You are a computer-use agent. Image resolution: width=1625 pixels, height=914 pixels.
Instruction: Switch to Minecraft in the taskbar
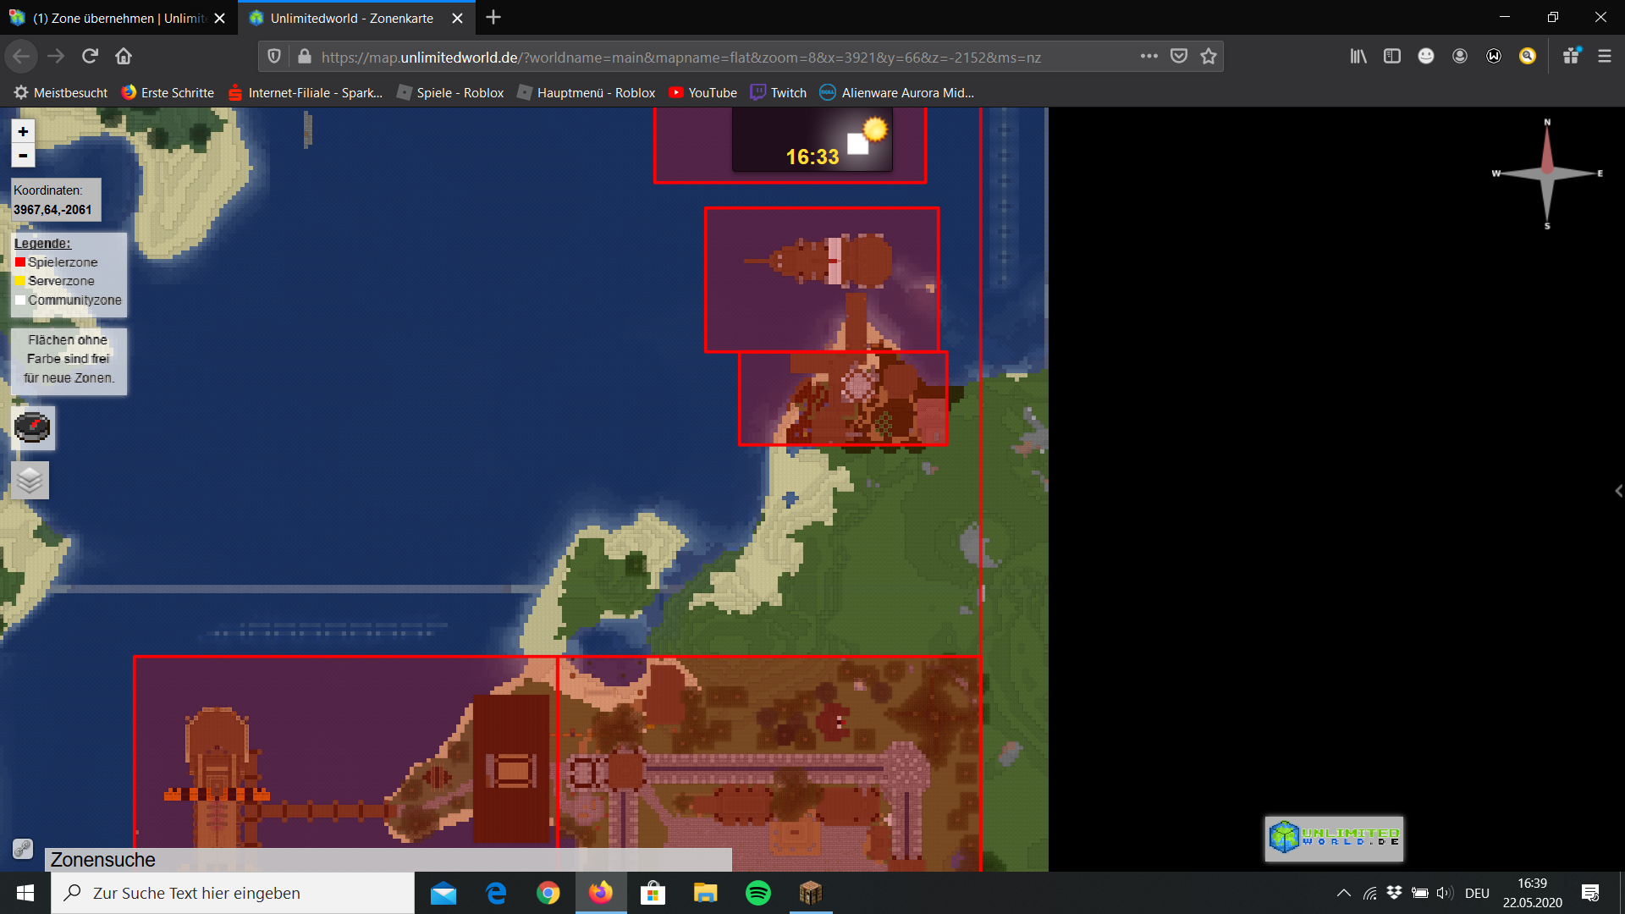[x=810, y=893]
